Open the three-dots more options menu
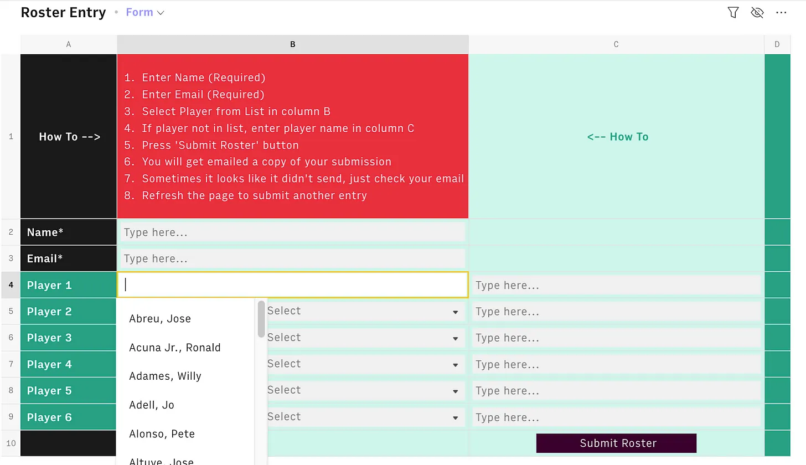806x465 pixels. 781,12
